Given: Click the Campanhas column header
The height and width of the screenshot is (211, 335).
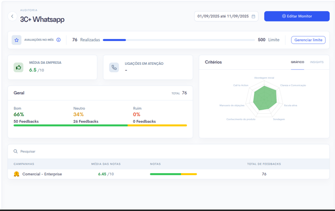Looking at the screenshot, I should point(24,164).
